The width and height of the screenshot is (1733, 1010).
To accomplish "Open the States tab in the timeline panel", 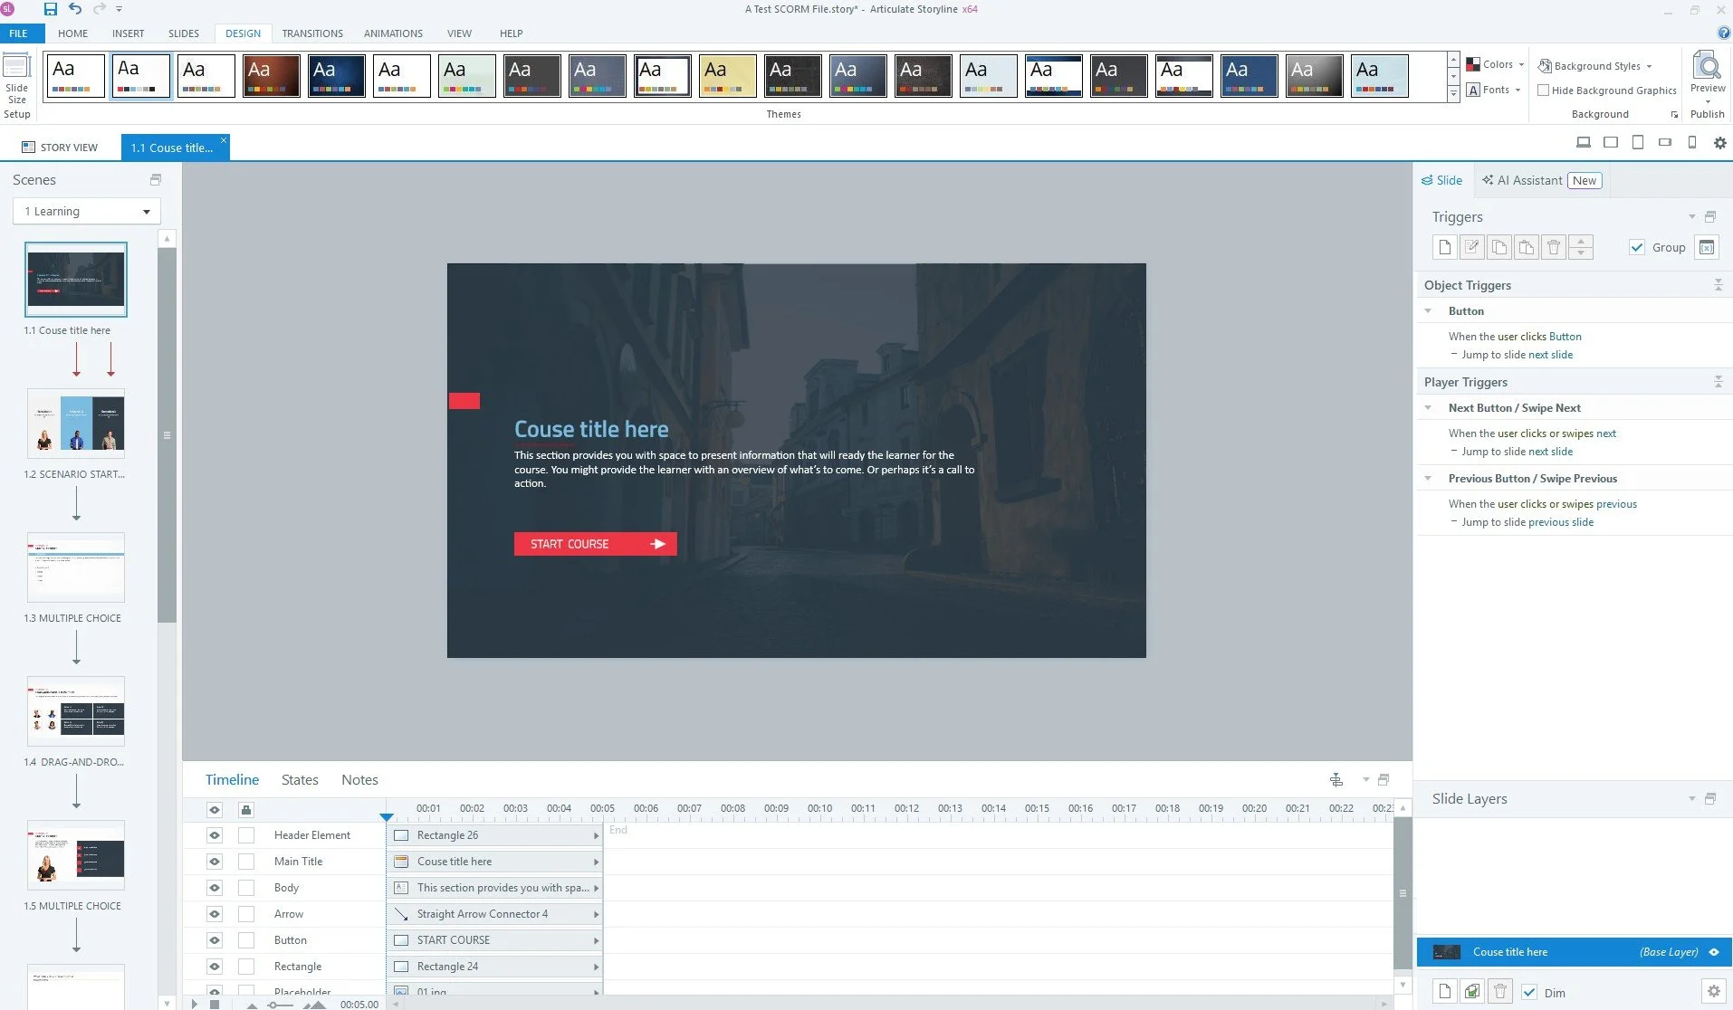I will point(300,779).
